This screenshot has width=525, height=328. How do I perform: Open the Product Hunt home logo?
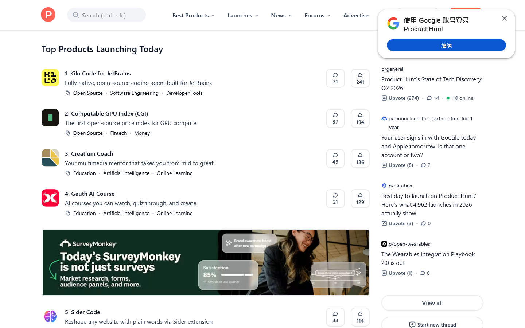click(x=48, y=15)
